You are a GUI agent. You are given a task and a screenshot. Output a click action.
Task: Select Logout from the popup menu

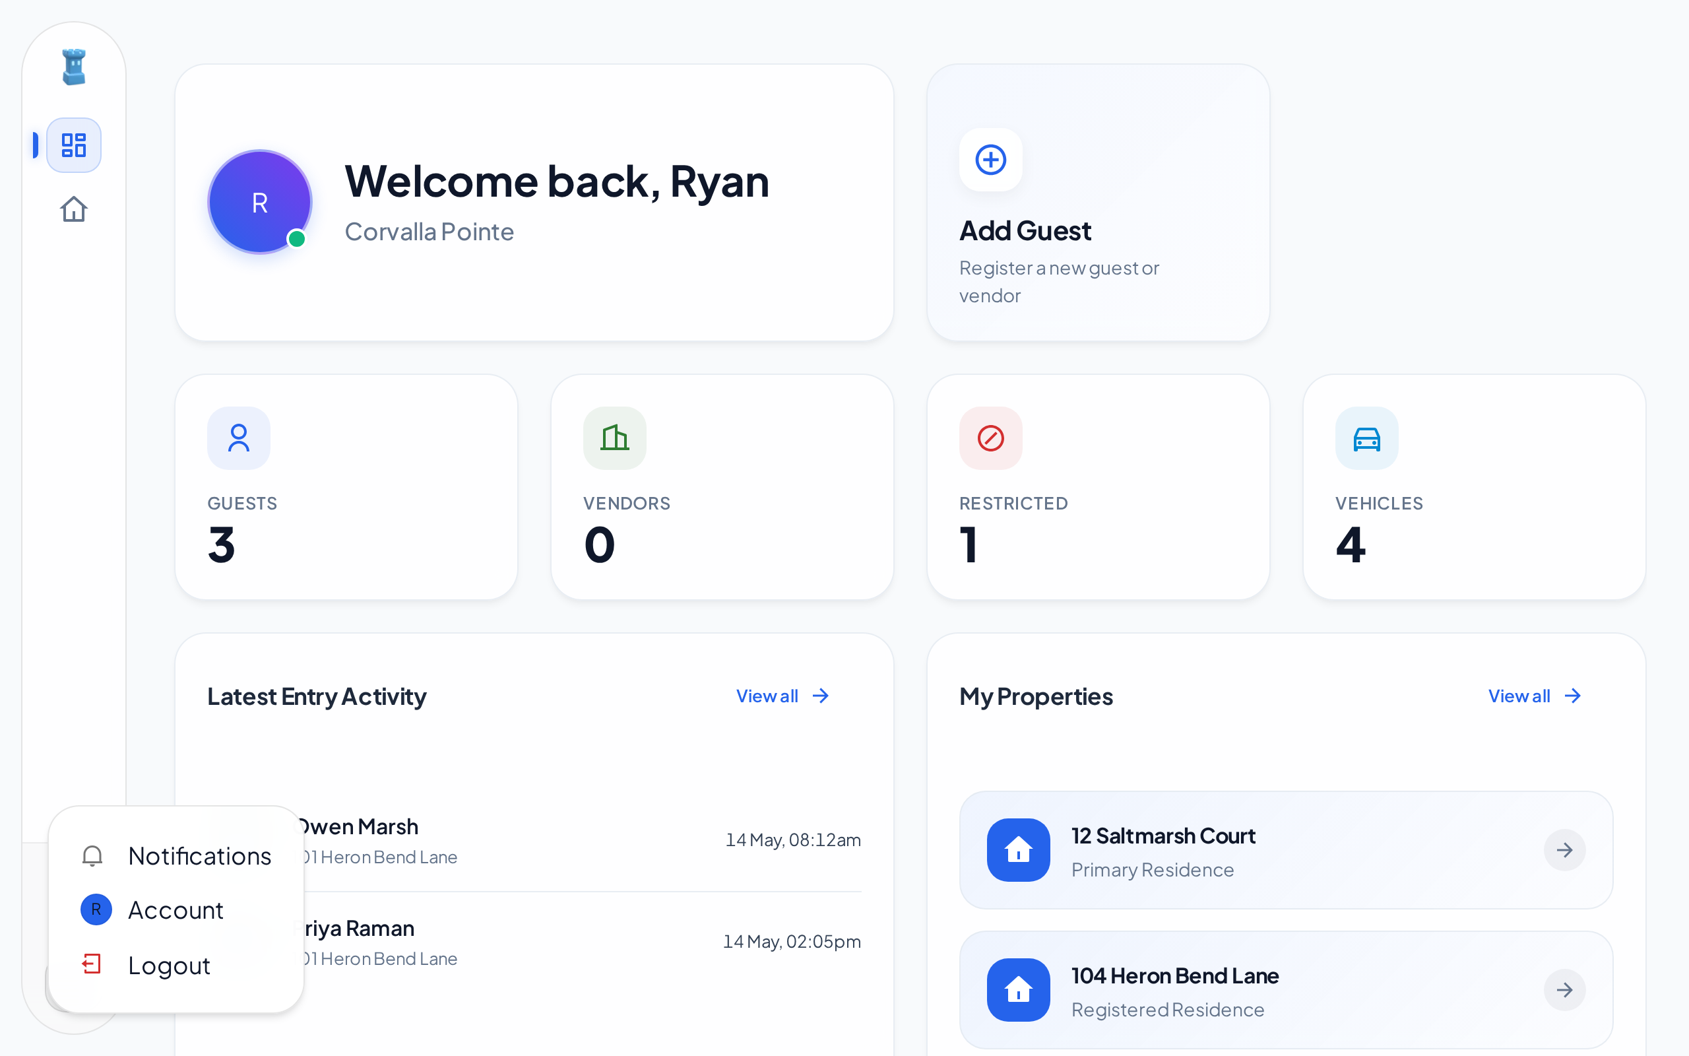[176, 965]
